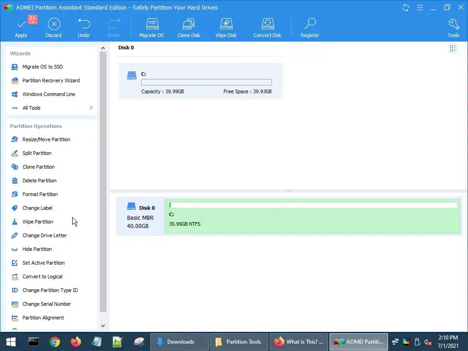Open the Migrate OS toolbar wizard

coord(152,28)
